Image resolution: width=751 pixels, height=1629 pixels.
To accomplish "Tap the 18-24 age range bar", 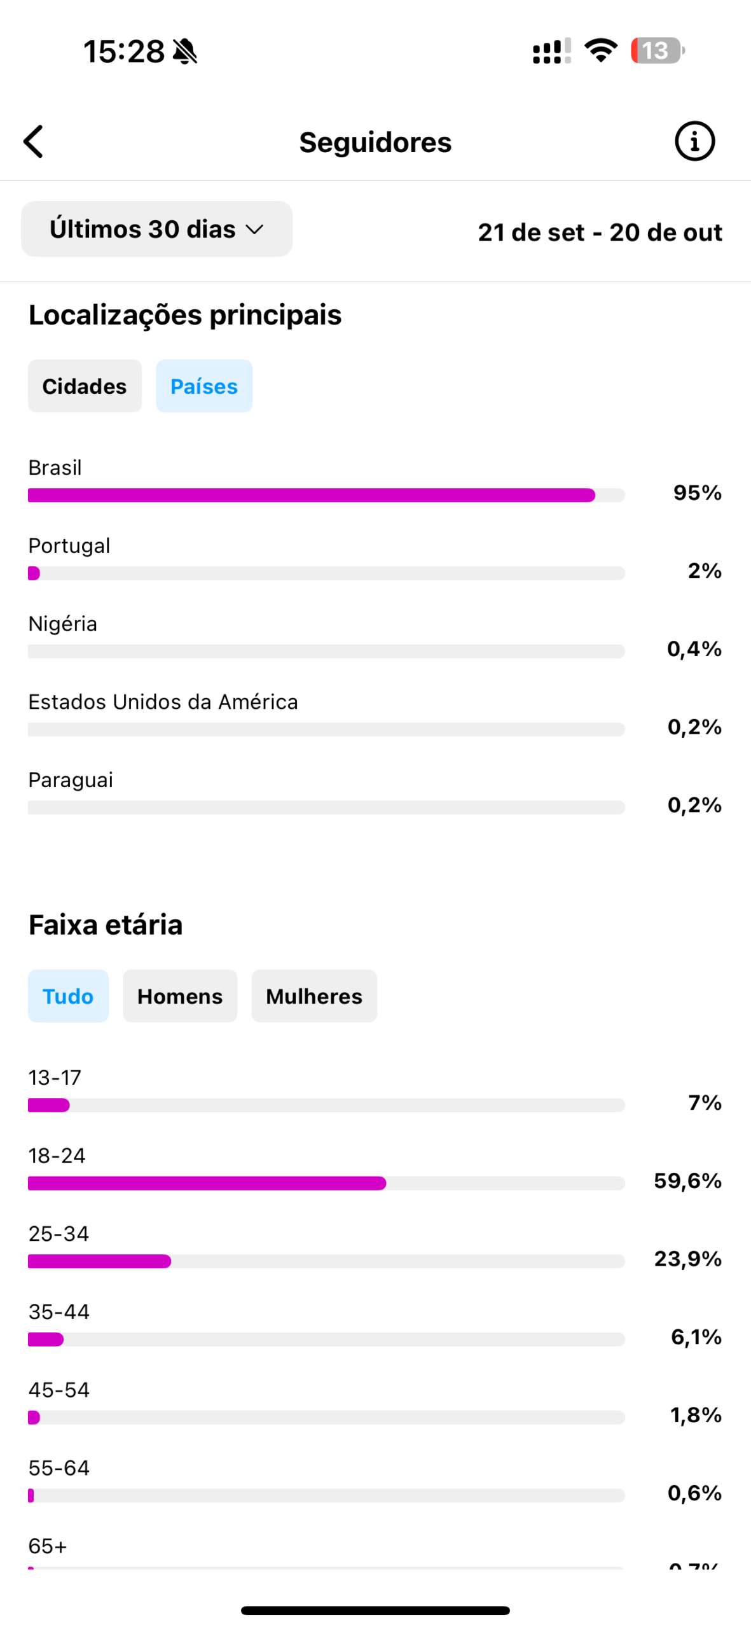I will [x=326, y=1183].
